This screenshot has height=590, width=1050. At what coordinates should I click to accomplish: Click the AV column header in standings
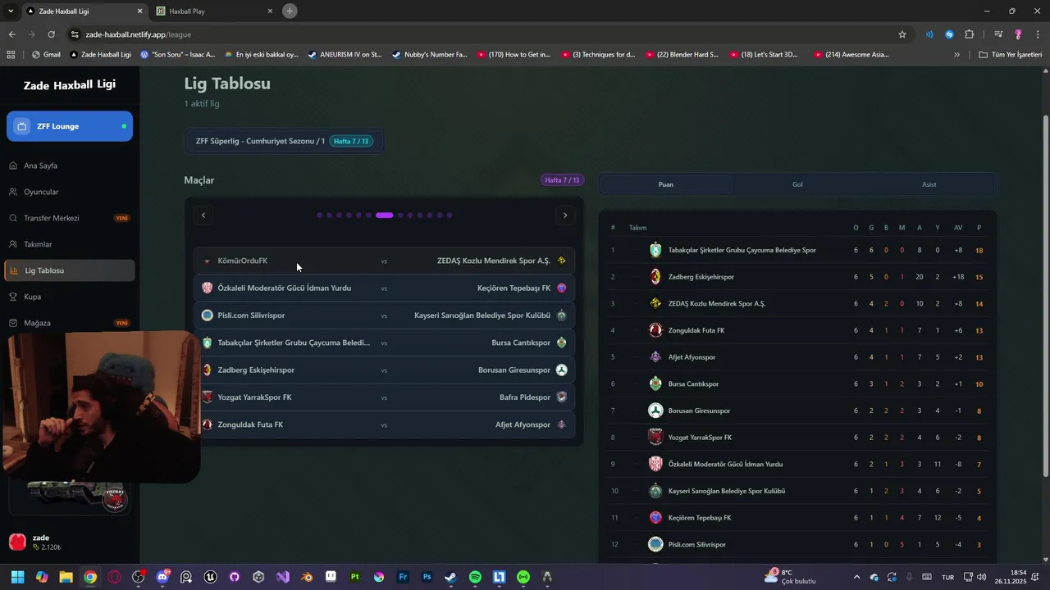958,228
